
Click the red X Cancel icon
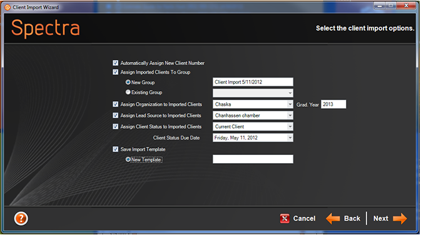285,219
